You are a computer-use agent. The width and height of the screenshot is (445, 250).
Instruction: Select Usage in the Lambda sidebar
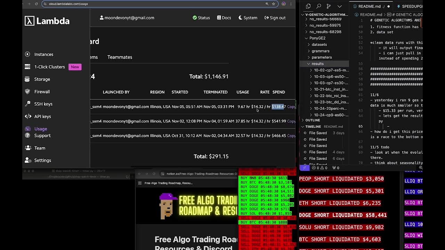click(x=40, y=129)
